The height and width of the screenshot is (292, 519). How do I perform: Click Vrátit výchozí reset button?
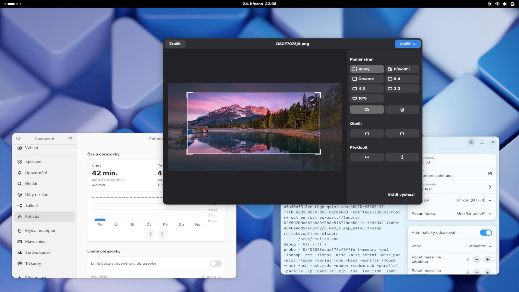[x=401, y=195]
